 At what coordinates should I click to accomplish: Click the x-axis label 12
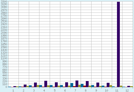(127, 90)
